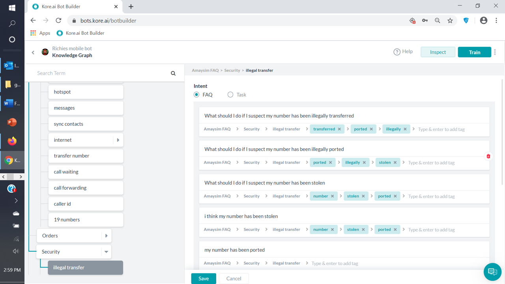This screenshot has width=505, height=284.
Task: Open the three-dot menu next to Train
Action: [x=495, y=52]
